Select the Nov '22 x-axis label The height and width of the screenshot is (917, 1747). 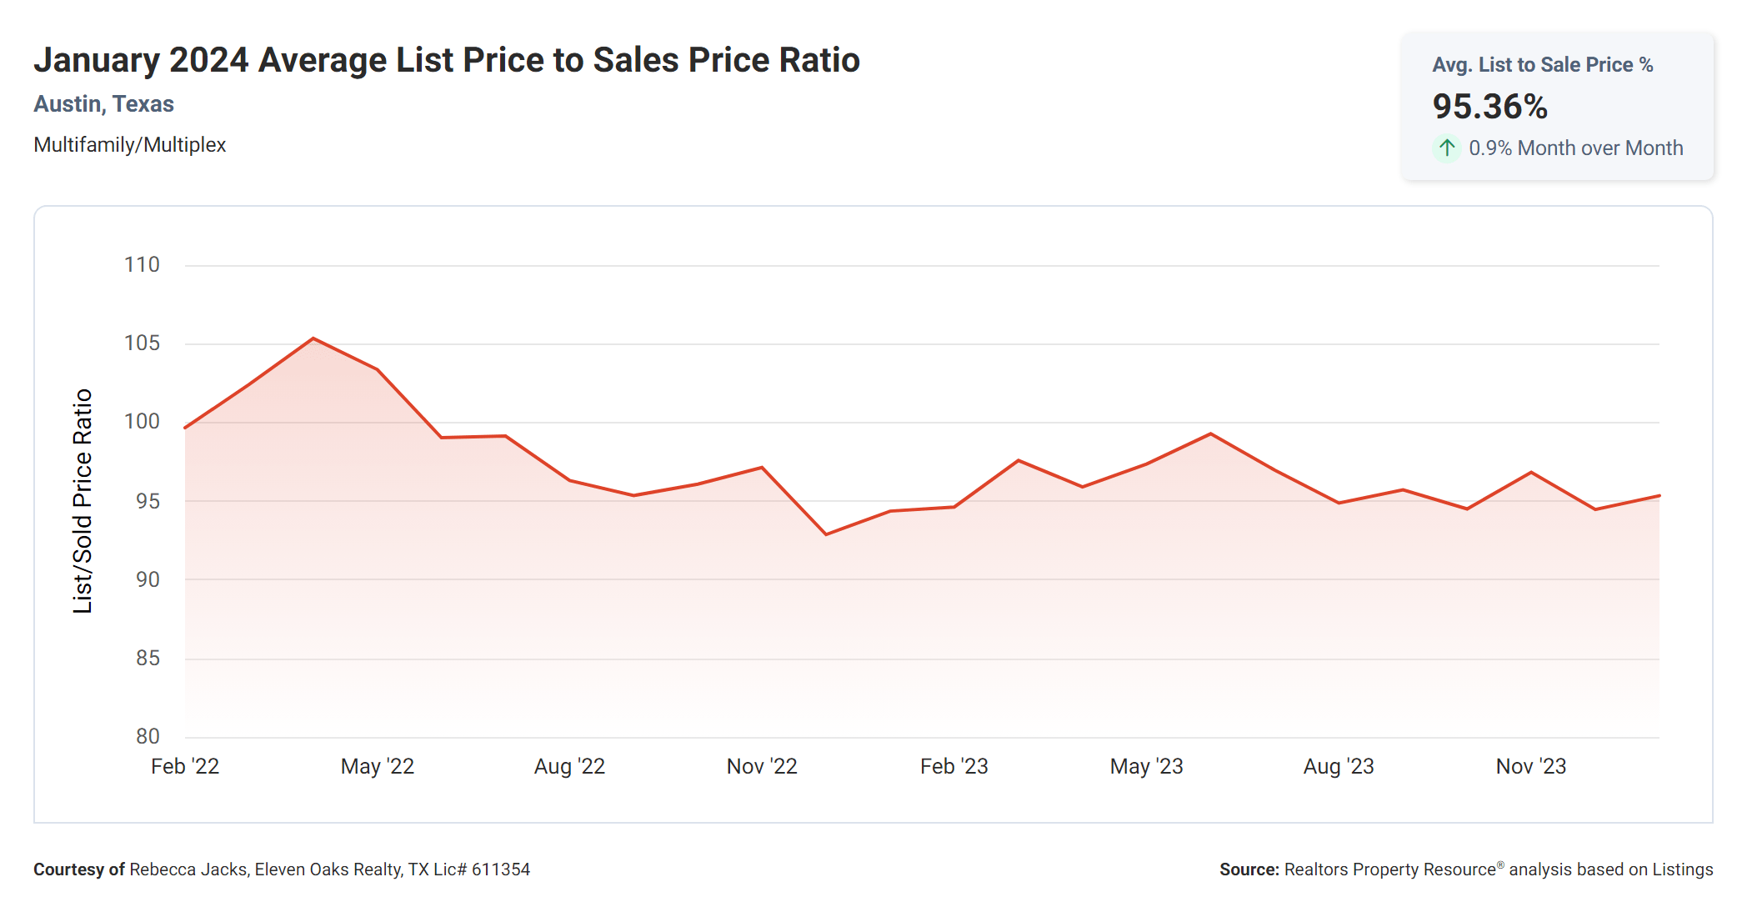[762, 766]
